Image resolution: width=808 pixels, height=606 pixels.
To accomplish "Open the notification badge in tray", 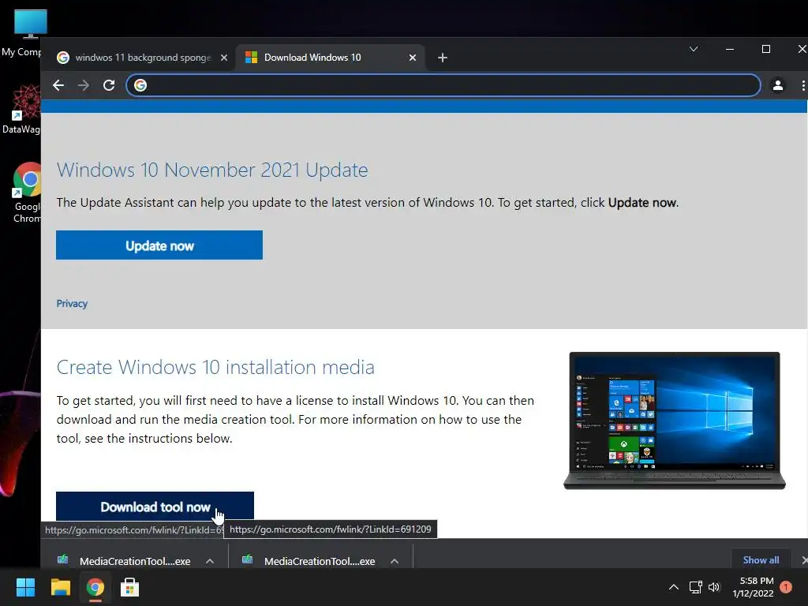I will 786,587.
